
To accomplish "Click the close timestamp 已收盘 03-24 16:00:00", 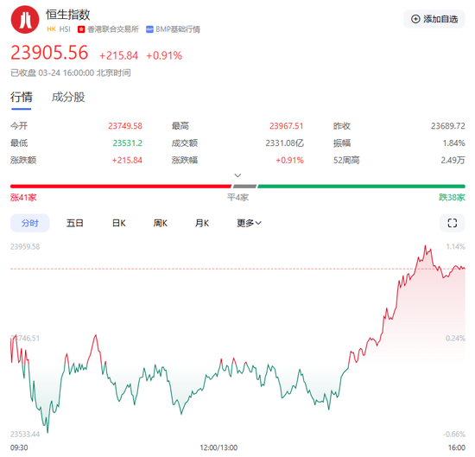I will (x=53, y=73).
